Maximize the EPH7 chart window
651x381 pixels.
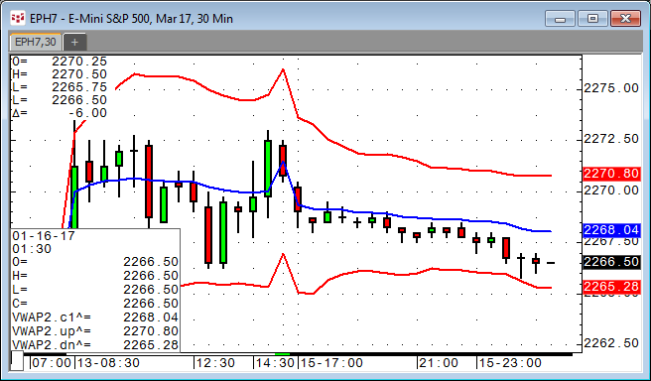tap(592, 19)
